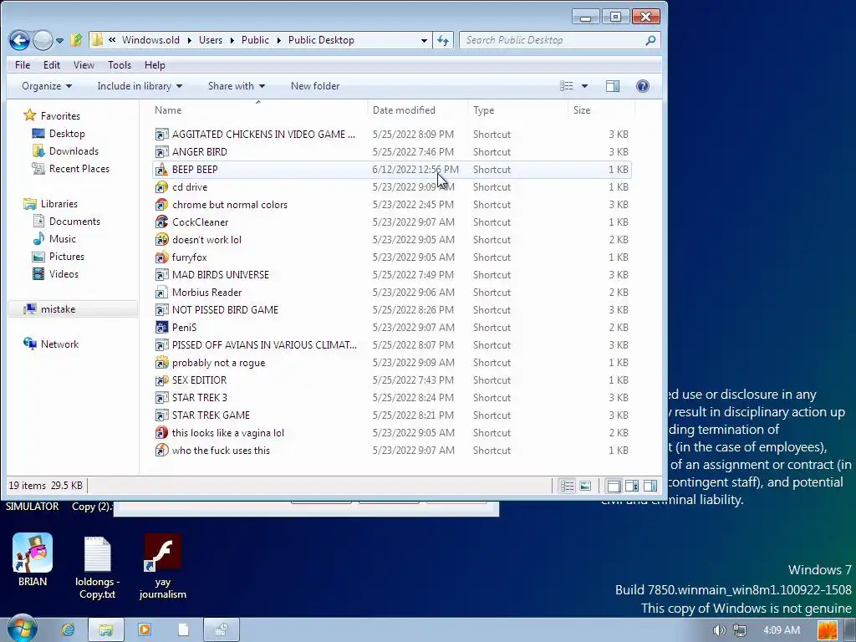
Task: Open Desktop under Favorites
Action: pos(59,133)
